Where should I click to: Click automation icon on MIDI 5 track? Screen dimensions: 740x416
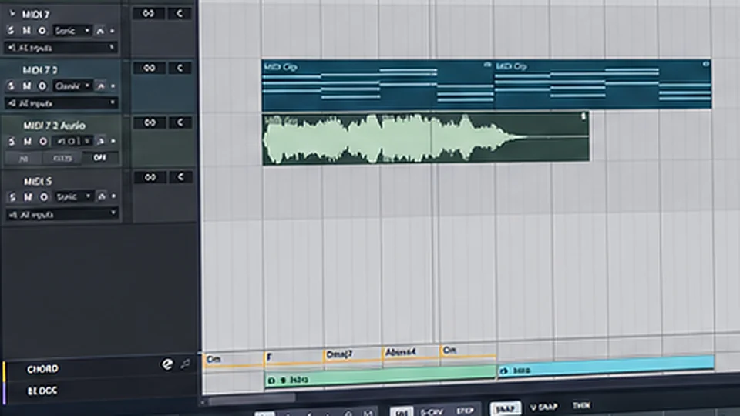(x=102, y=196)
